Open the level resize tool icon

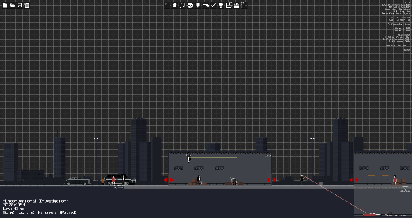point(229,5)
